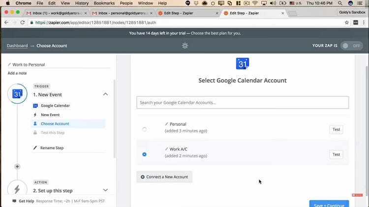Open the History menu
The image size is (369, 207).
(x=82, y=3)
